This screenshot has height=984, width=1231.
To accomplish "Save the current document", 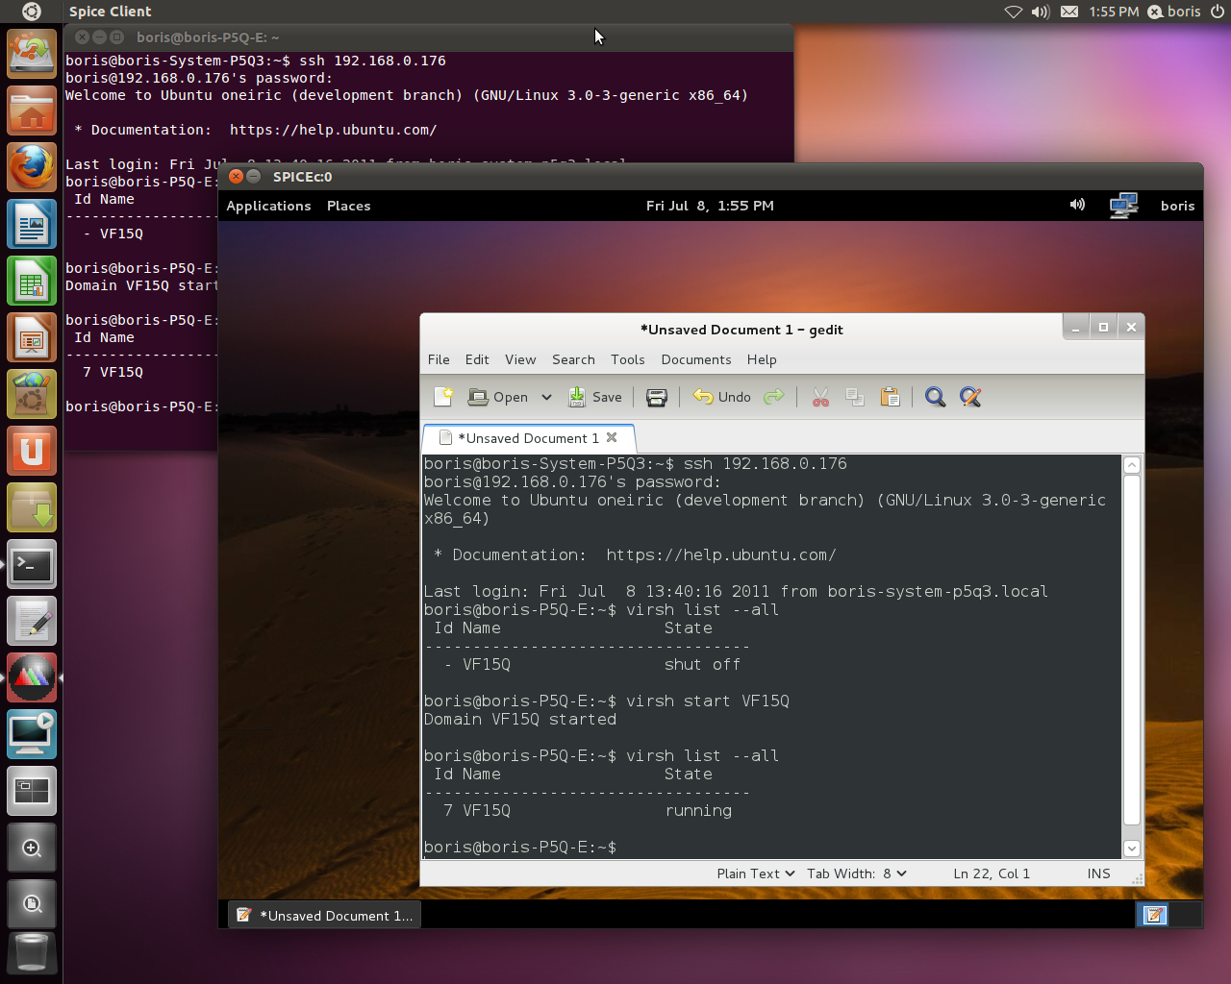I will pos(596,397).
